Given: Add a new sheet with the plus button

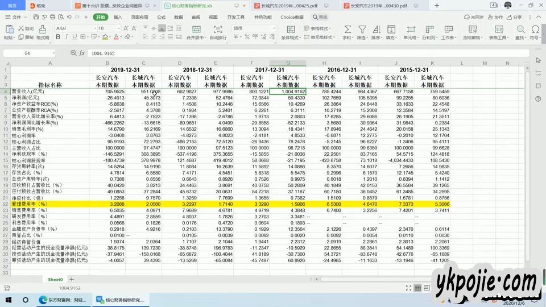Looking at the screenshot, I should coord(72,279).
